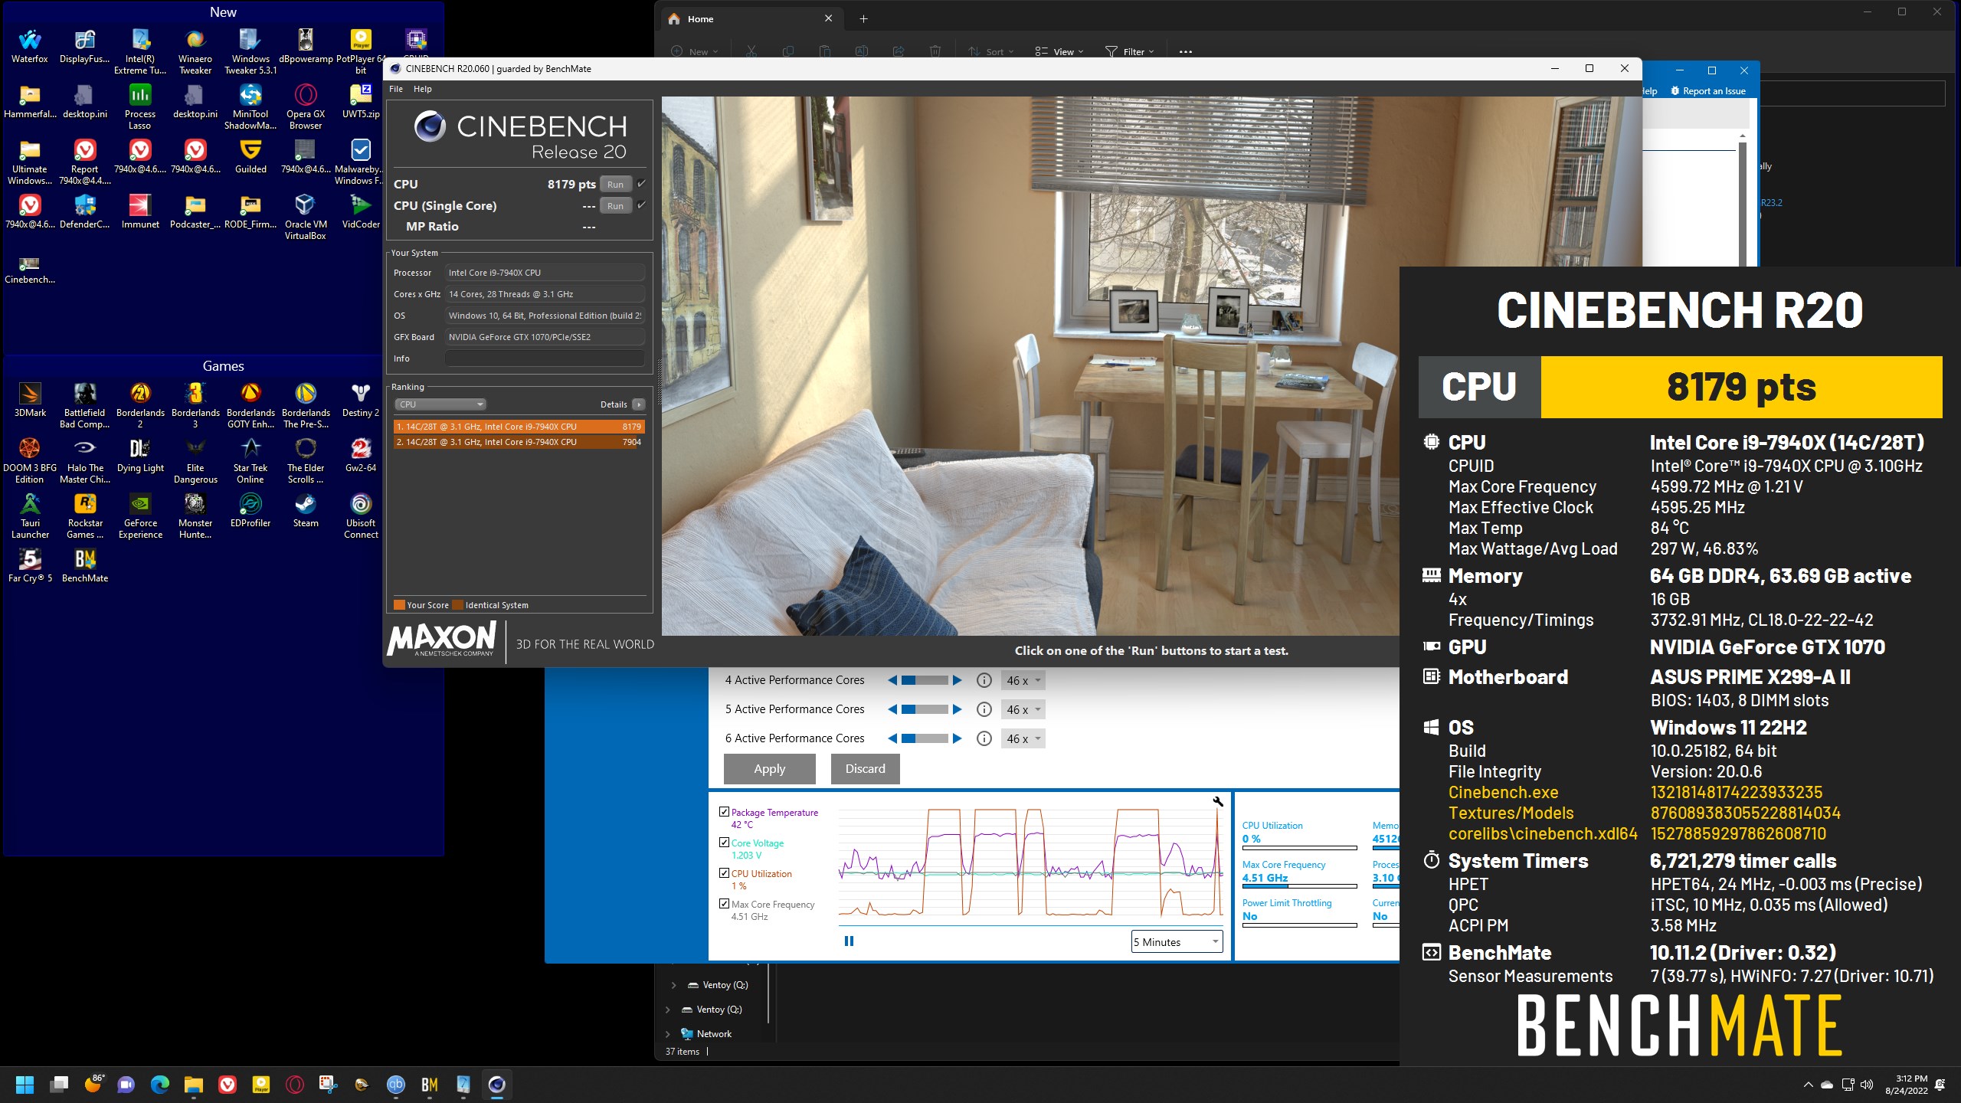Click the Info text field in Cinebench

pyautogui.click(x=545, y=358)
